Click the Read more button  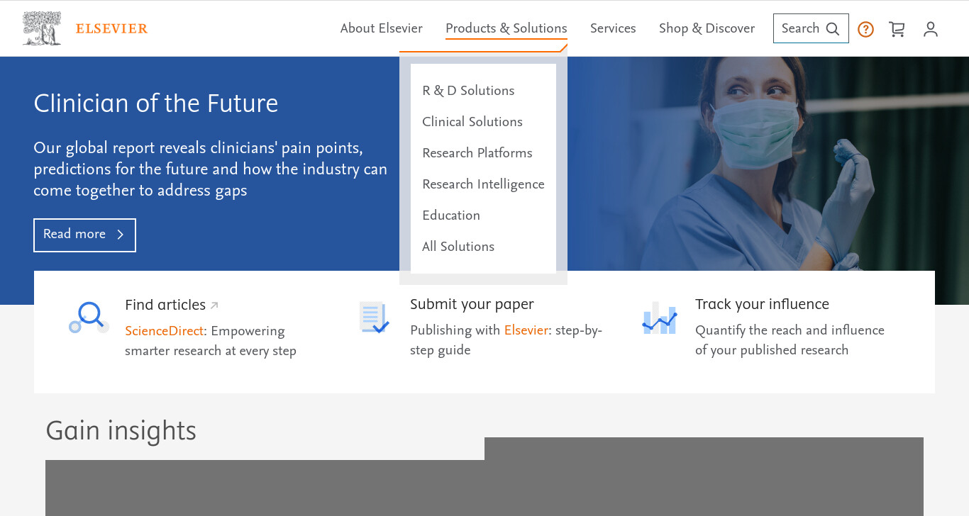pyautogui.click(x=84, y=235)
